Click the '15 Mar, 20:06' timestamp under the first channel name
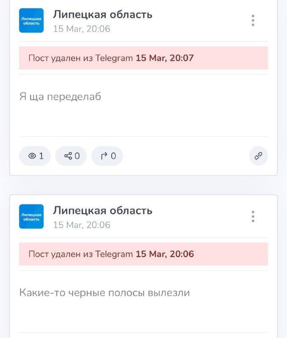 click(x=82, y=29)
